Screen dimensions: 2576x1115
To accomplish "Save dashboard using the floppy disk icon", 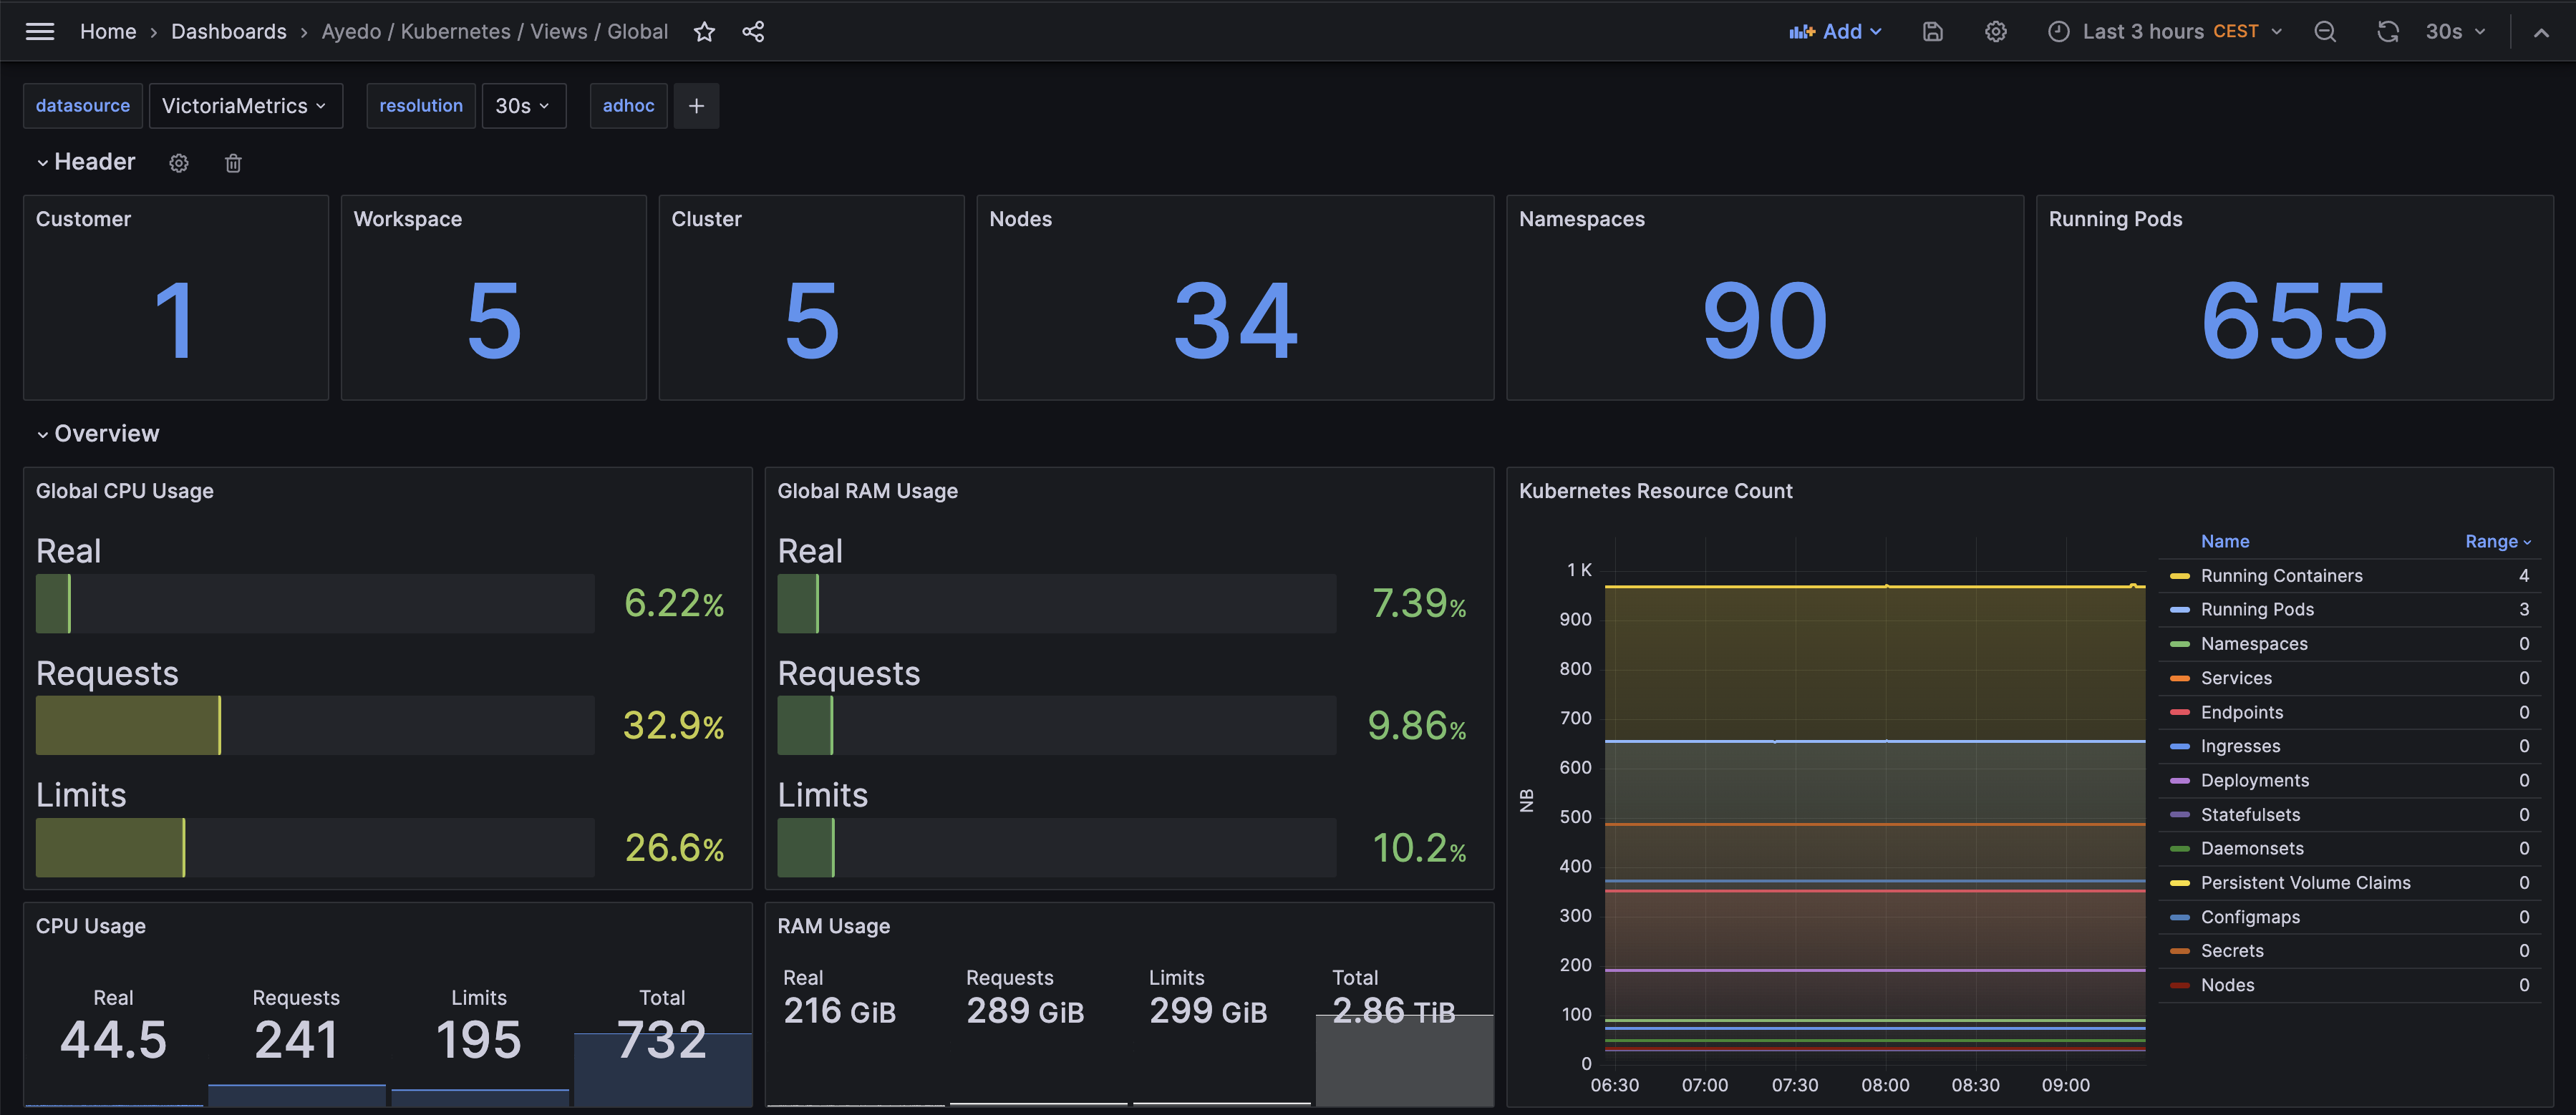I will (x=1932, y=31).
